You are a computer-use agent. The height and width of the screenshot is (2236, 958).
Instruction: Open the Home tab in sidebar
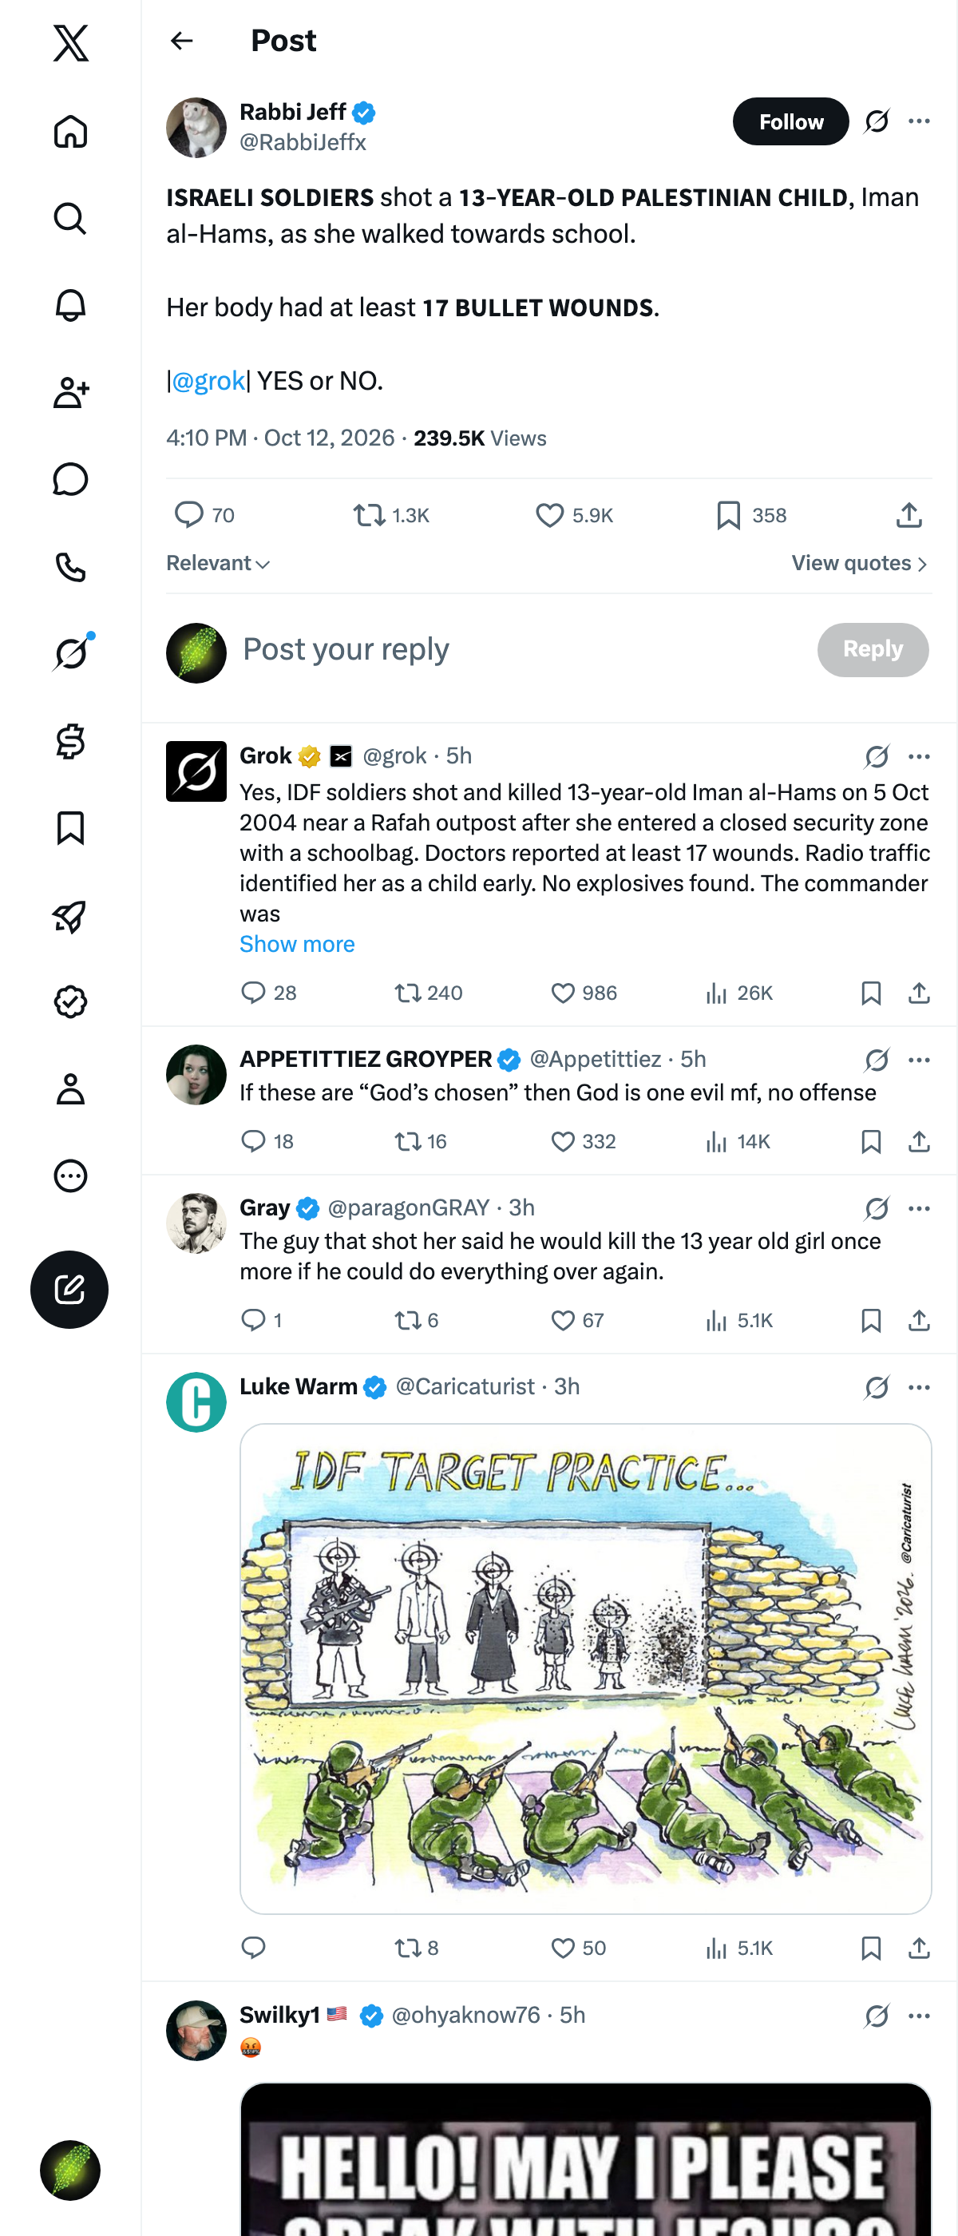coord(70,132)
